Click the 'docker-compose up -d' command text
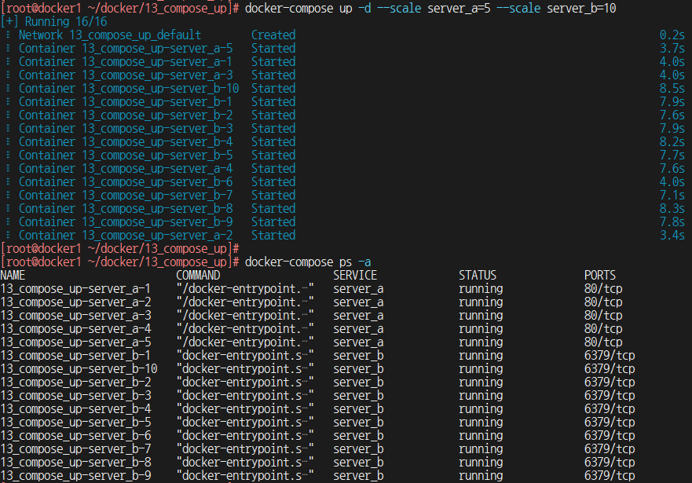Image resolution: width=692 pixels, height=483 pixels. tap(308, 8)
